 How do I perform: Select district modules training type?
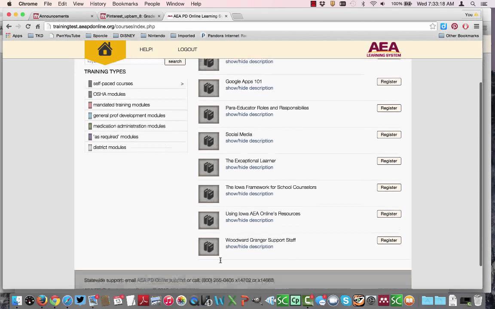136,147
